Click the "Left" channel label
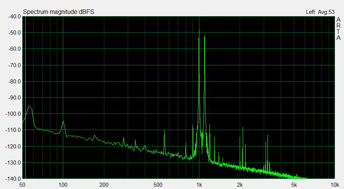 [x=310, y=12]
